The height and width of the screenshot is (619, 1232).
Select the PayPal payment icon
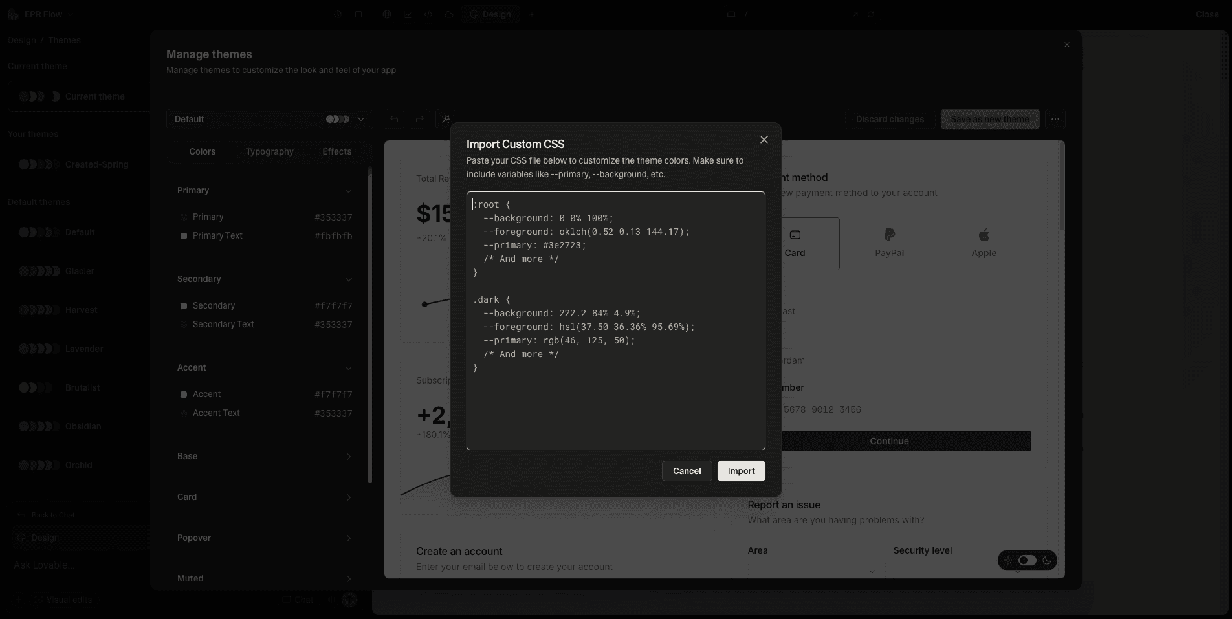[889, 235]
